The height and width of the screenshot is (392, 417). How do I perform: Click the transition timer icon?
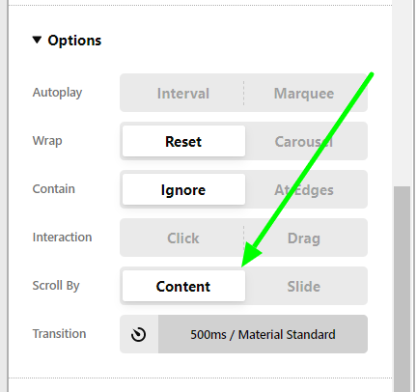(x=139, y=334)
